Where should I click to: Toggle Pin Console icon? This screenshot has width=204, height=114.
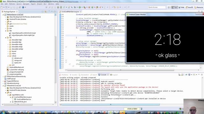pos(186,75)
